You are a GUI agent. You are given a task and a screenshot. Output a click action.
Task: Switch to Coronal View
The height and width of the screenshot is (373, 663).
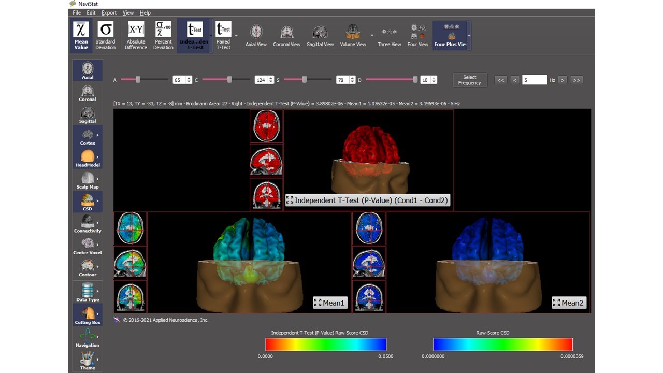pyautogui.click(x=287, y=36)
